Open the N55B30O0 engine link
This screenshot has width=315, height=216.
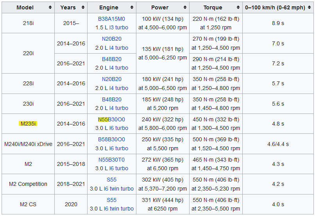[x=111, y=119]
